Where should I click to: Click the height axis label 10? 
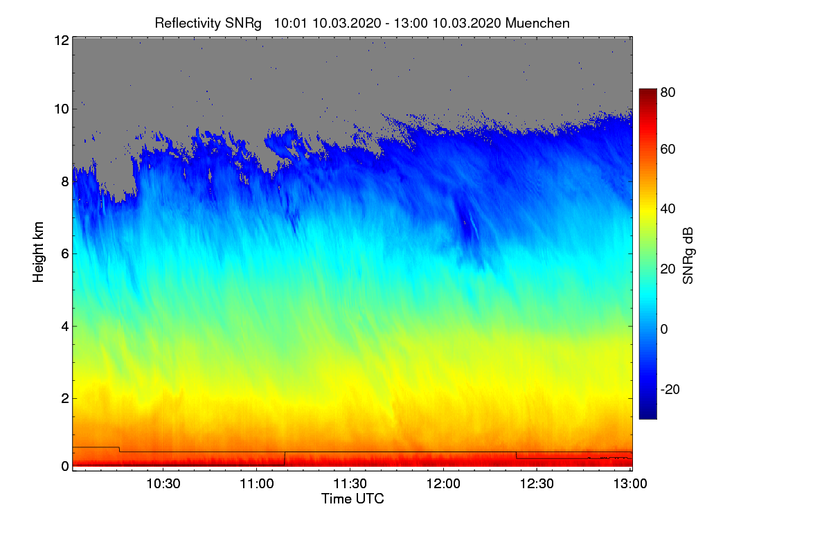click(x=61, y=109)
